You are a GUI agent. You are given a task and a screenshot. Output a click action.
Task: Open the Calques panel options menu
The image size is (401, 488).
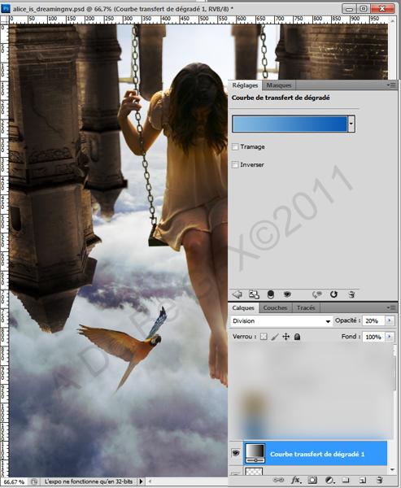[392, 307]
